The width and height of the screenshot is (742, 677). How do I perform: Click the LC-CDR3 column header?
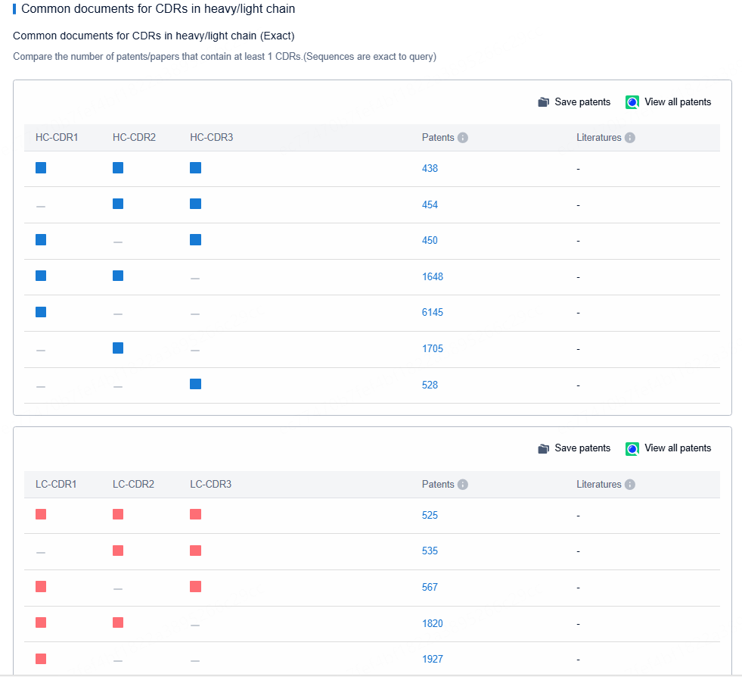210,485
